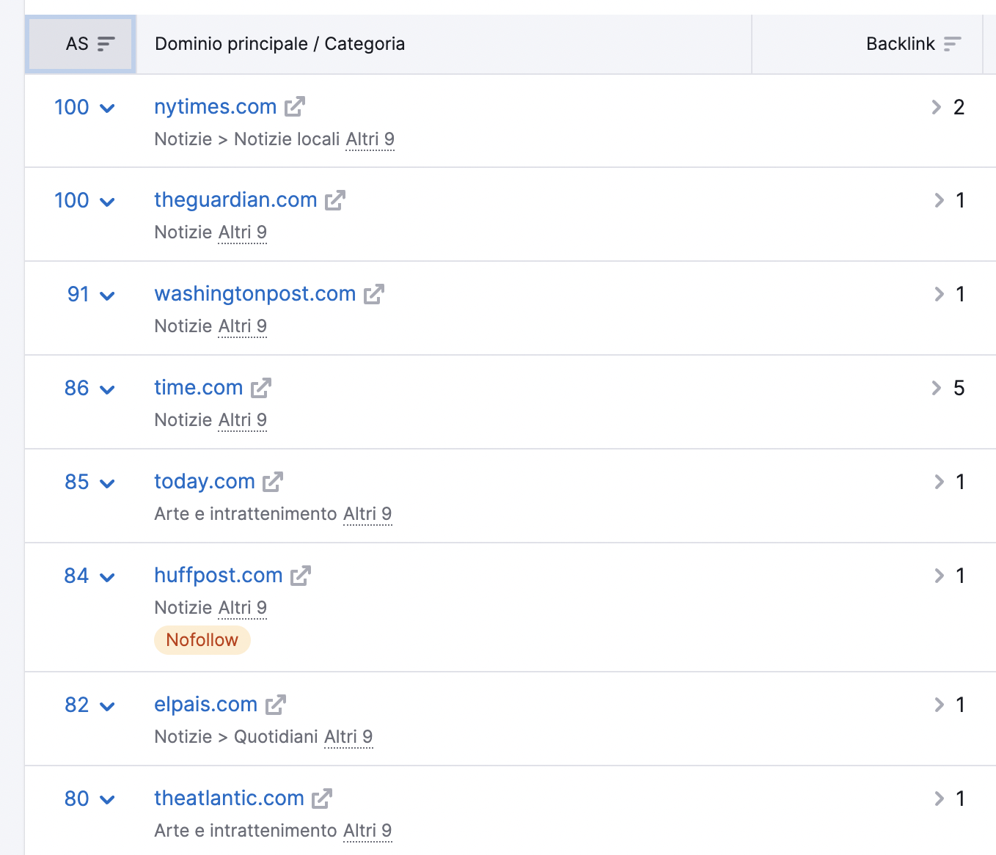Click Notizie category for washingtonpost.com
This screenshot has height=855, width=996.
click(183, 326)
